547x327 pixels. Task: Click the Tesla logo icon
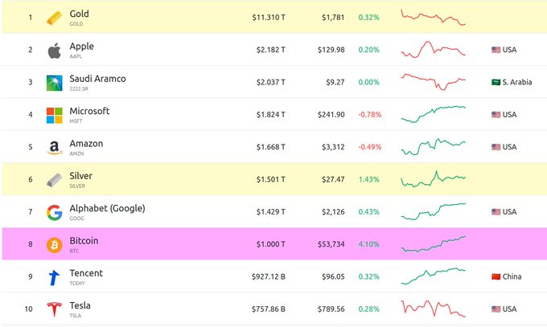click(55, 309)
